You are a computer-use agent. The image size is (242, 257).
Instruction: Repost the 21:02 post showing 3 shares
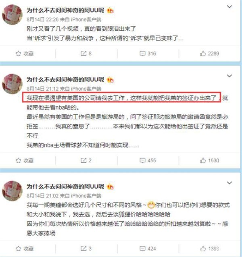click(x=86, y=249)
